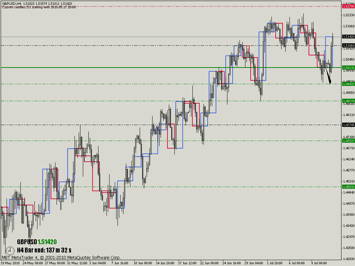This screenshot has width=355, height=266.
Task: Click the green 1.47037 level label
Action: [349, 141]
